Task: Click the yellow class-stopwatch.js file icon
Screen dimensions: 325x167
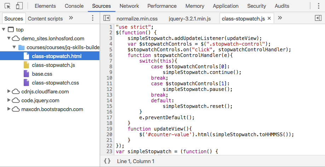Action: tap(26, 65)
